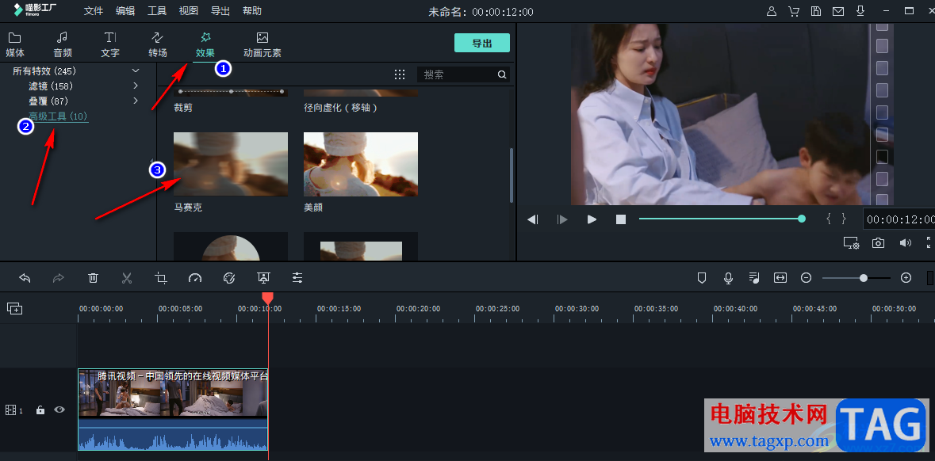
Task: Toggle track 1 visibility eye icon
Action: coord(59,410)
